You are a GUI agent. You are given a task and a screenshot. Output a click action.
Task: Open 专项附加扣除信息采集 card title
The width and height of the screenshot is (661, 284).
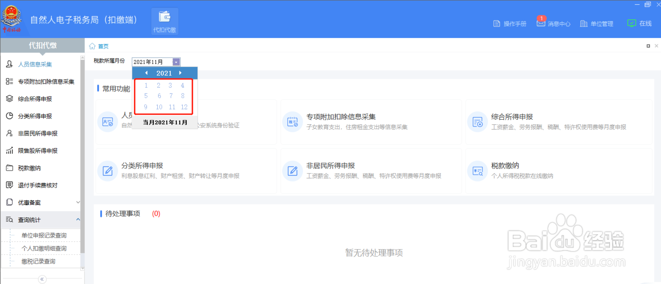(341, 117)
